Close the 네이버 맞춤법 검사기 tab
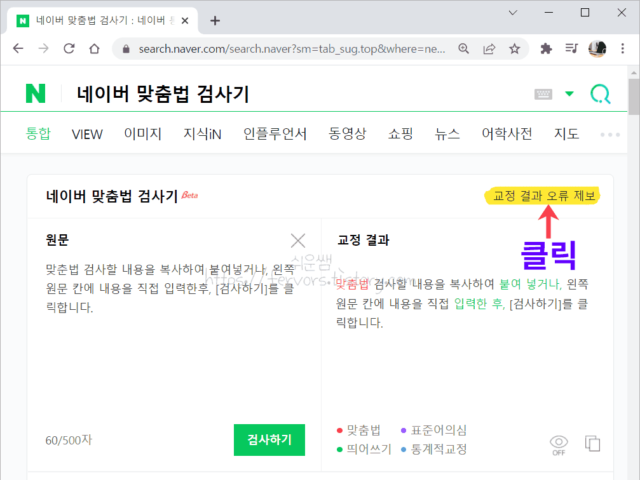This screenshot has height=480, width=640. [x=185, y=20]
